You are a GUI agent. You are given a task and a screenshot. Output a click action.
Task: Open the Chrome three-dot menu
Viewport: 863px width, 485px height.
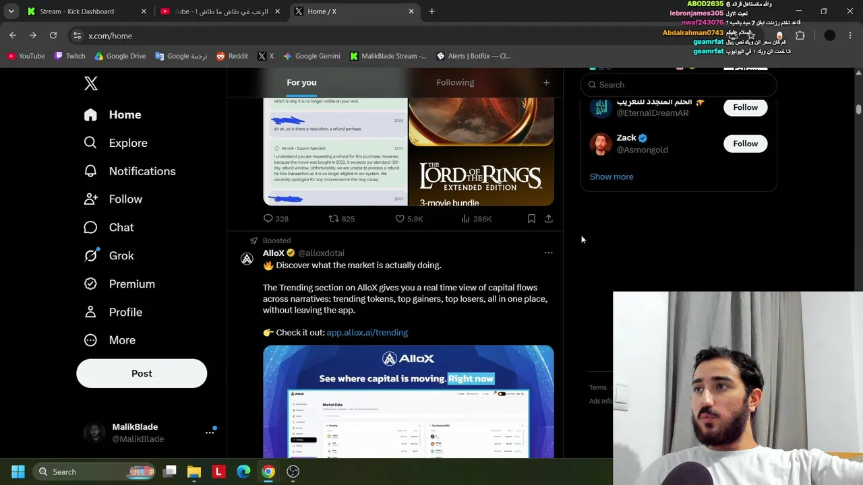850,36
